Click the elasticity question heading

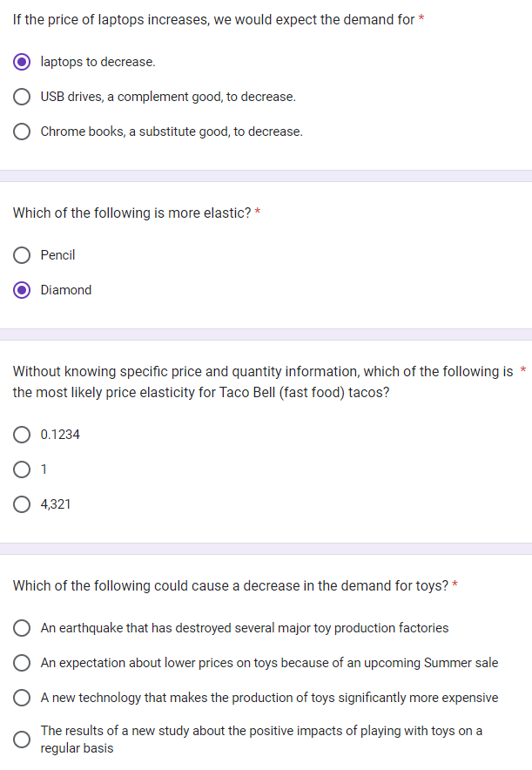131,213
